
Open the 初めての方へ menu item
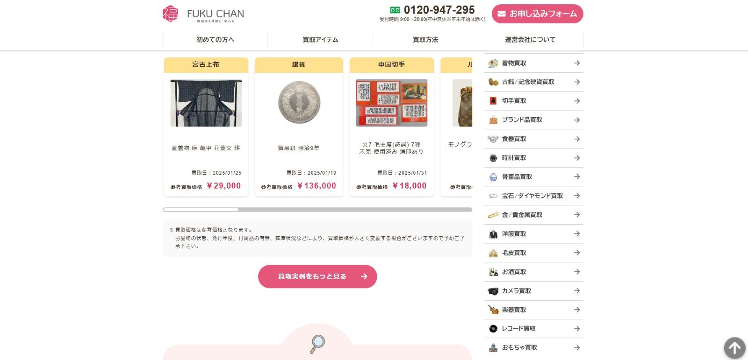tap(215, 40)
